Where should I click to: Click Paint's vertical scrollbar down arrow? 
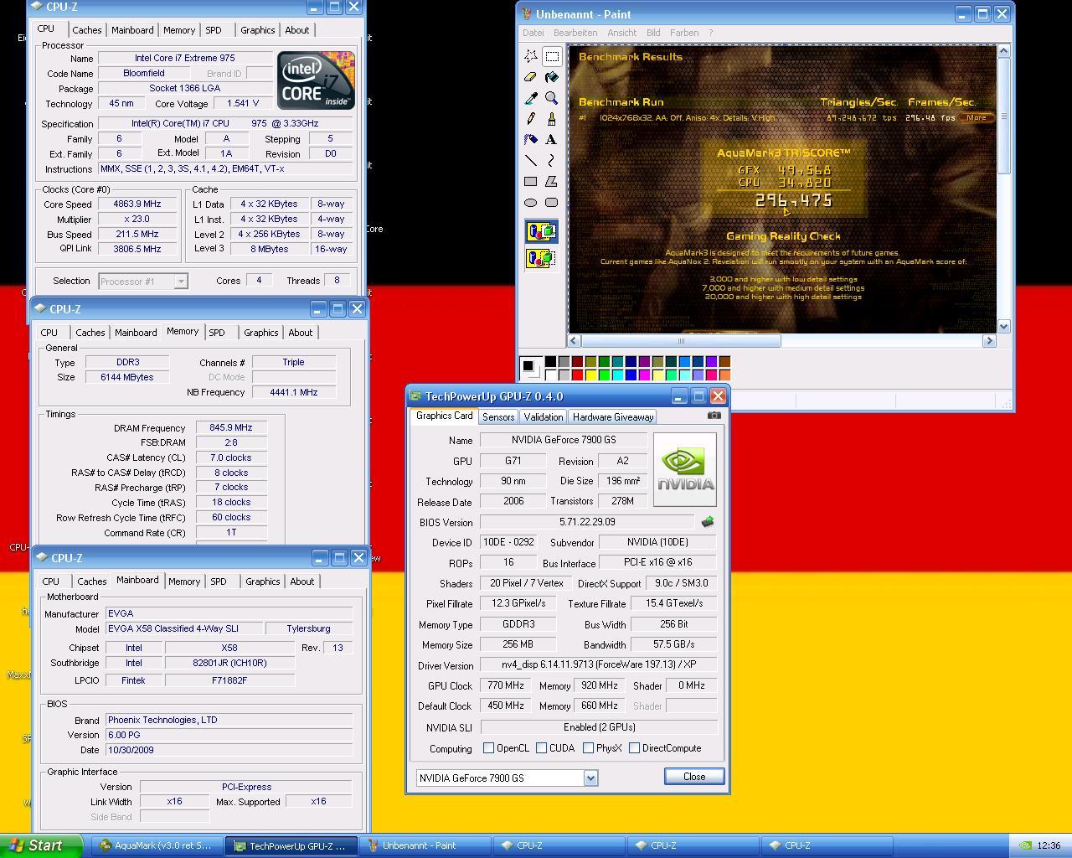tap(1003, 326)
